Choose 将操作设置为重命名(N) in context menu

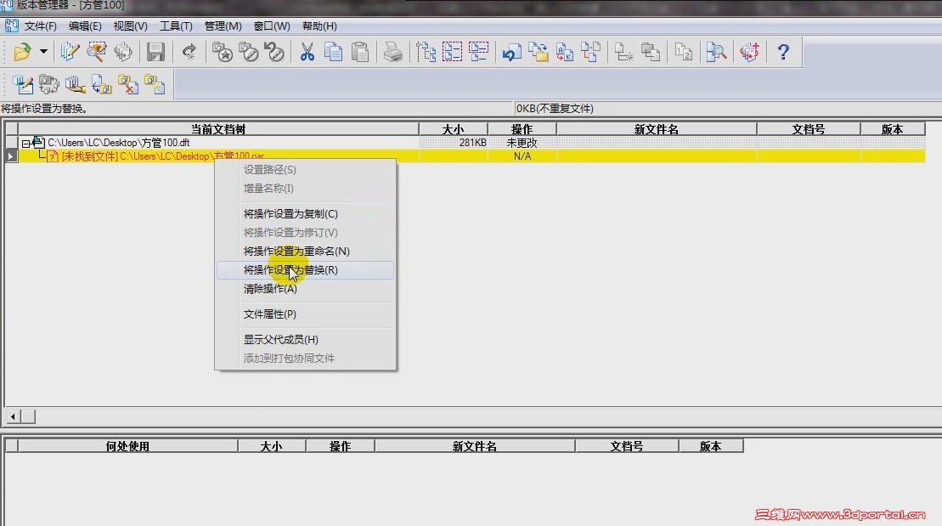click(x=305, y=252)
